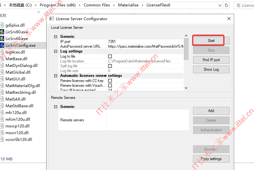Go to 本地磁盘 (C:) breadcrumb
Viewport: 254px width, 170px height.
click(20, 5)
